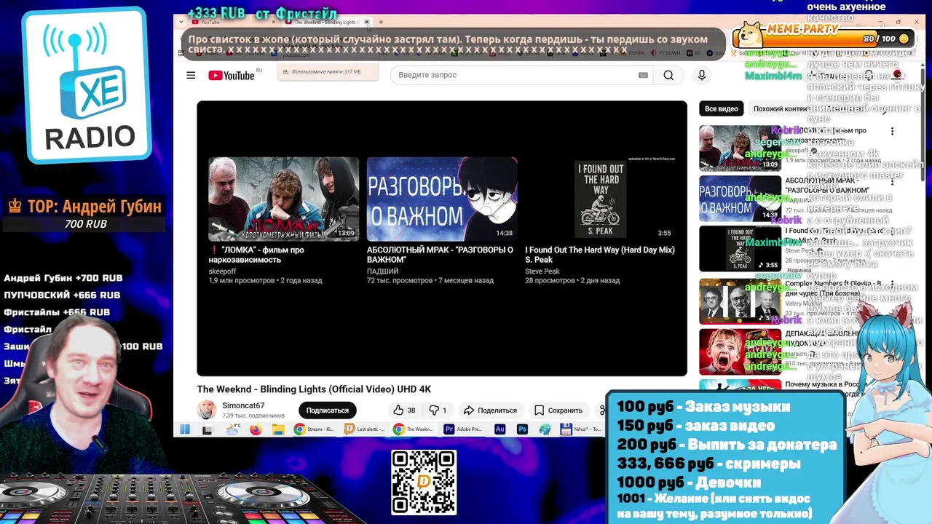932x524 pixels.
Task: Open I Found Out The Hard Way end-screen thumbnail
Action: coord(600,199)
